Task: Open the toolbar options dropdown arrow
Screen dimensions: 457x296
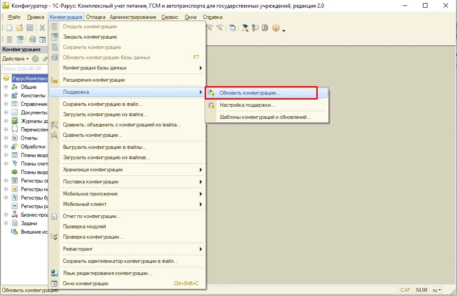Action: (x=284, y=30)
